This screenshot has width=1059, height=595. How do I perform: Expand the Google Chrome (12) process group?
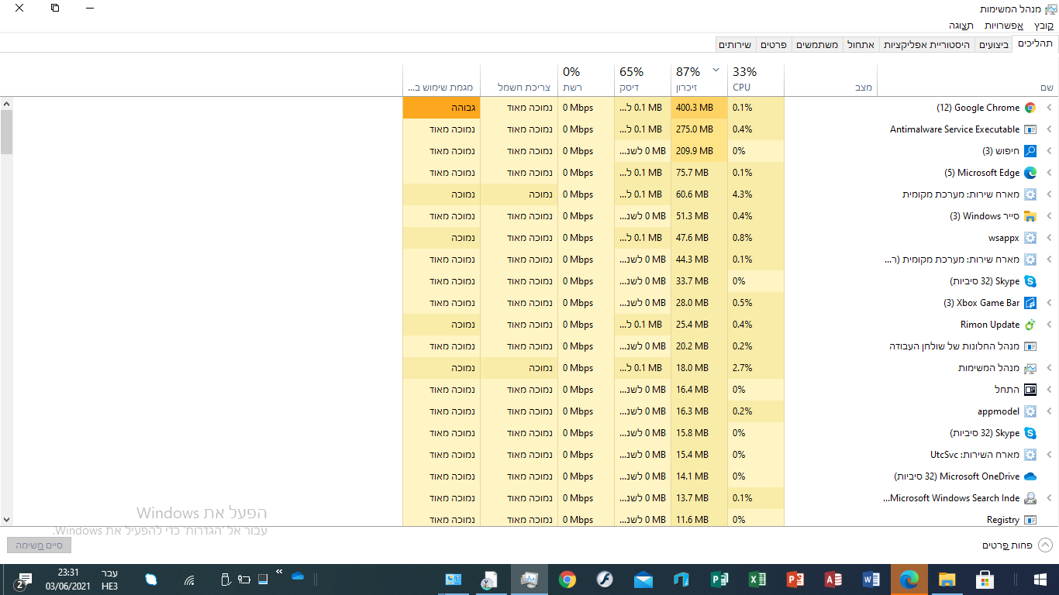[1050, 108]
